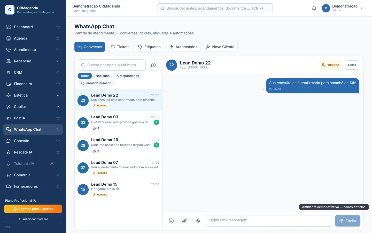This screenshot has width=372, height=233.
Task: Switch to the Tickets tab
Action: [120, 47]
